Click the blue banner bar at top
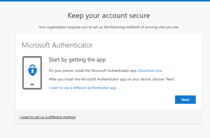Image resolution: width=210 pixels, height=138 pixels. point(105,1)
